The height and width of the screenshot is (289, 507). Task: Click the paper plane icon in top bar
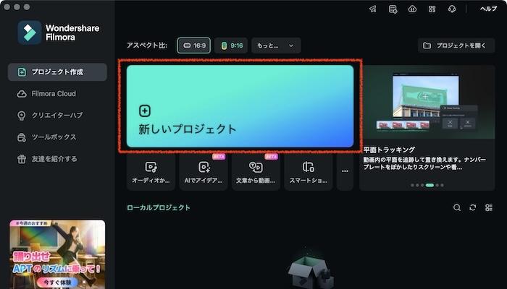pos(372,9)
